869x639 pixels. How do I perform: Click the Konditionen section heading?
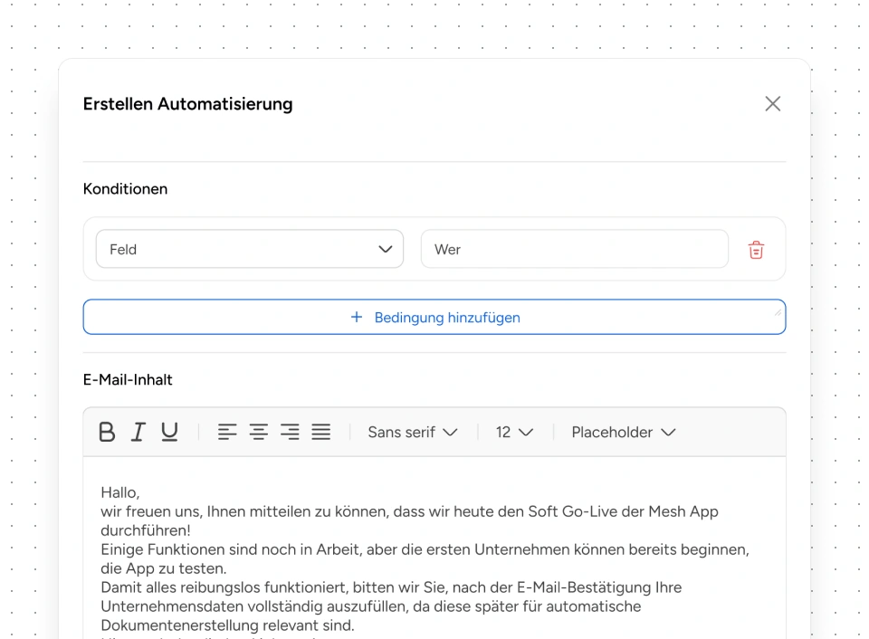(x=125, y=189)
